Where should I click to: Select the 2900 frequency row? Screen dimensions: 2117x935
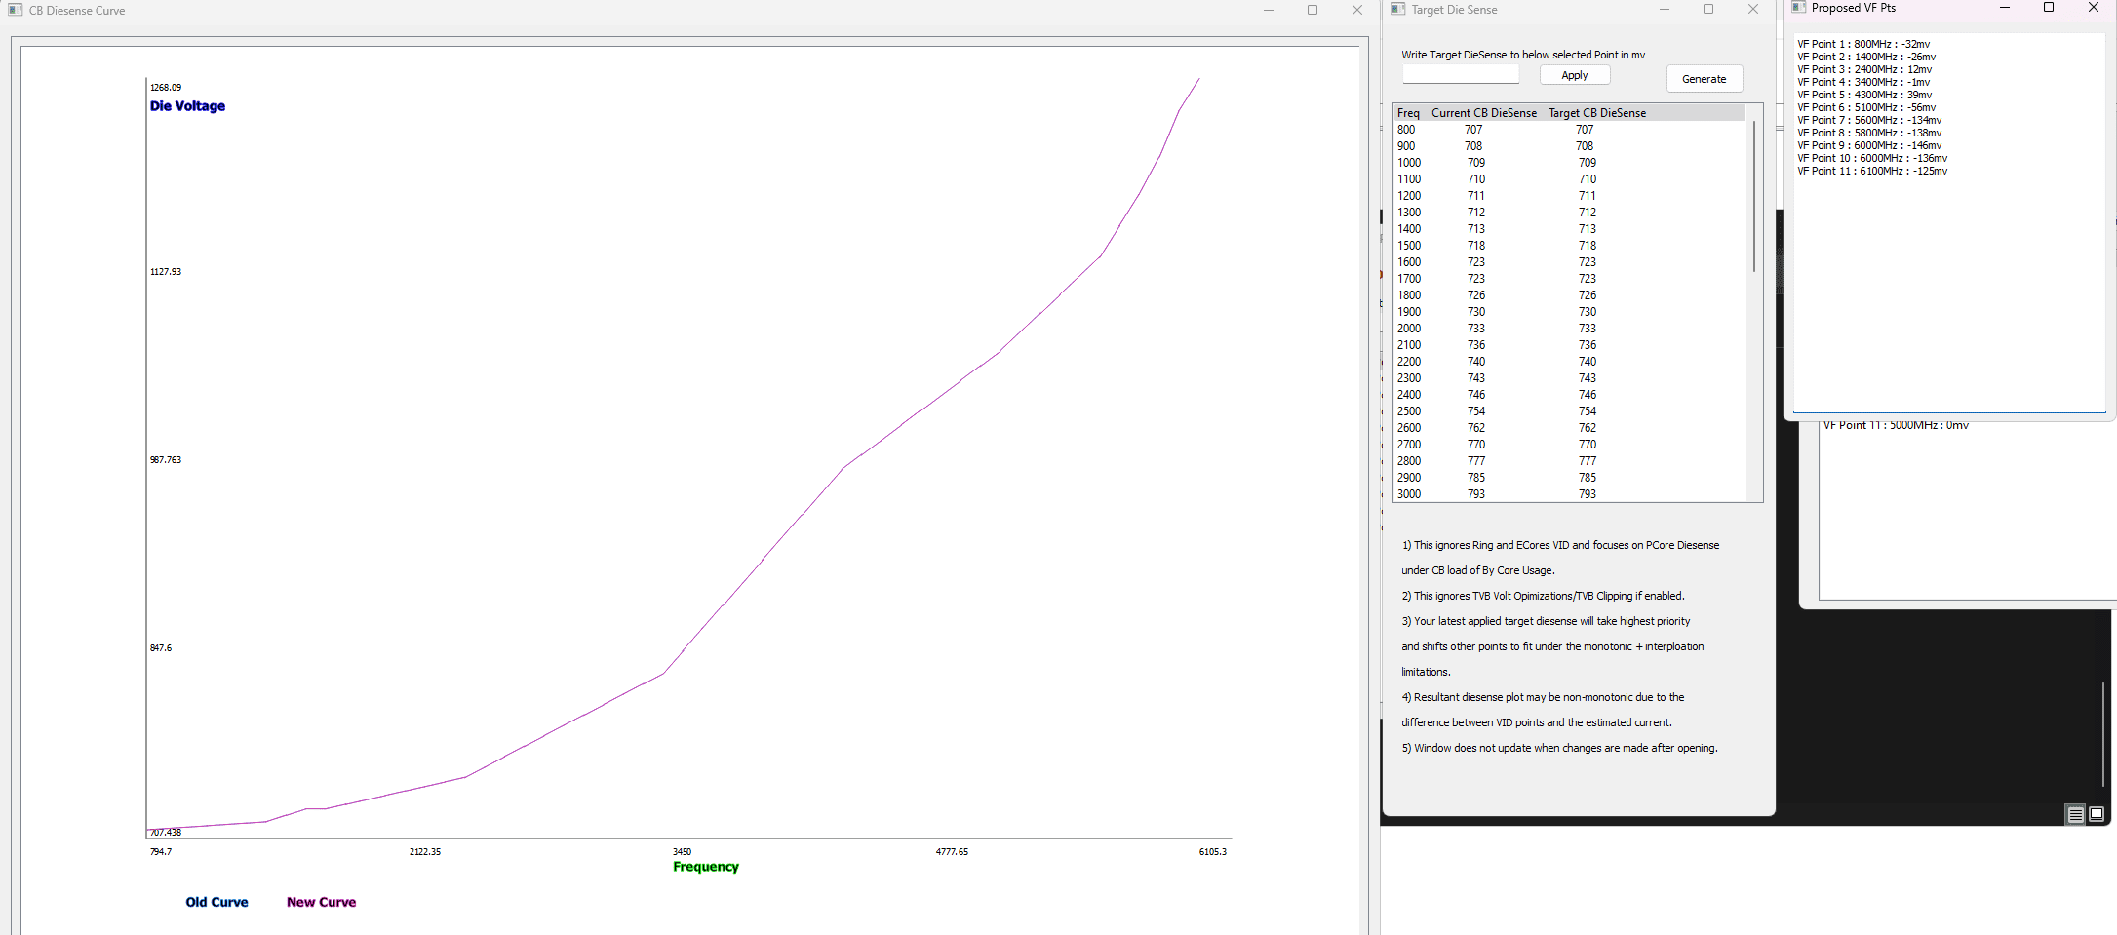[1570, 478]
